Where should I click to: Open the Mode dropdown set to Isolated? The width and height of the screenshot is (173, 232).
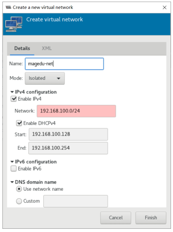pyautogui.click(x=45, y=78)
